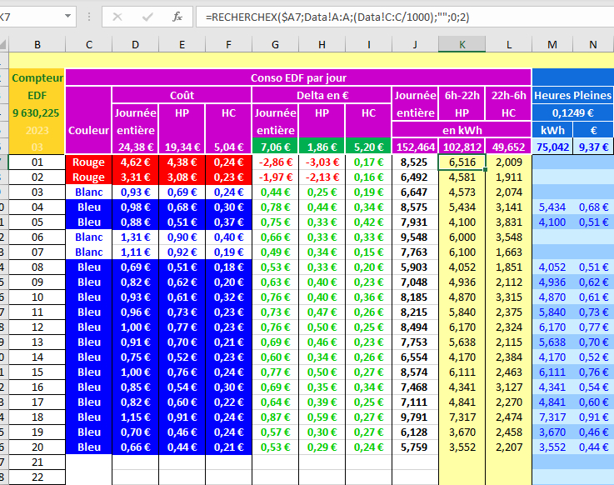The image size is (614, 485).
Task: Select the 'Couleur' column heading cell
Action: (88, 131)
